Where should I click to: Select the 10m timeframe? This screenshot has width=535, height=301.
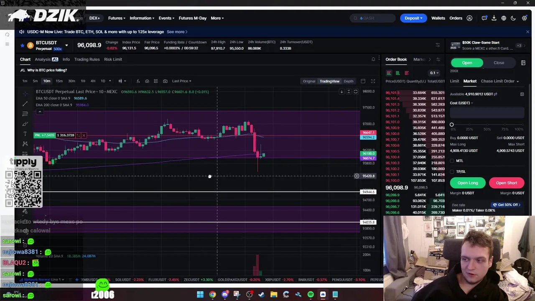click(x=46, y=81)
